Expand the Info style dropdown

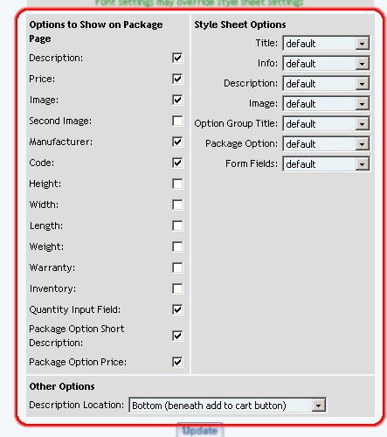pos(326,64)
